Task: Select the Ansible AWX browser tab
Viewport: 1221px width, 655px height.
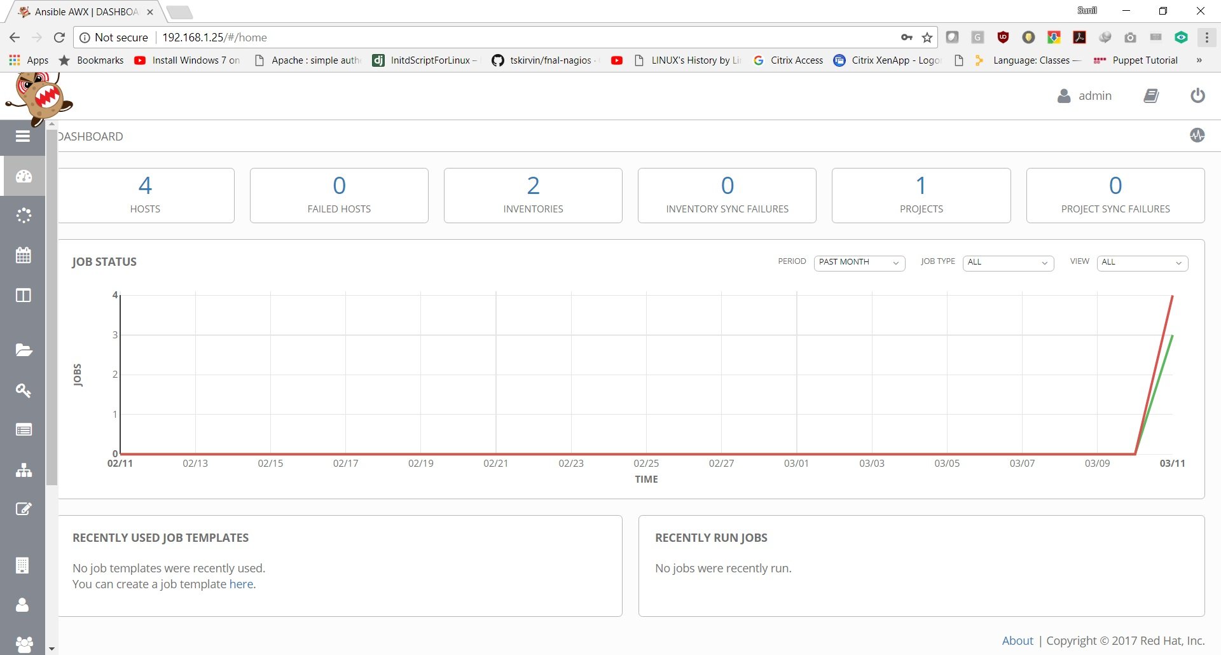Action: click(86, 11)
